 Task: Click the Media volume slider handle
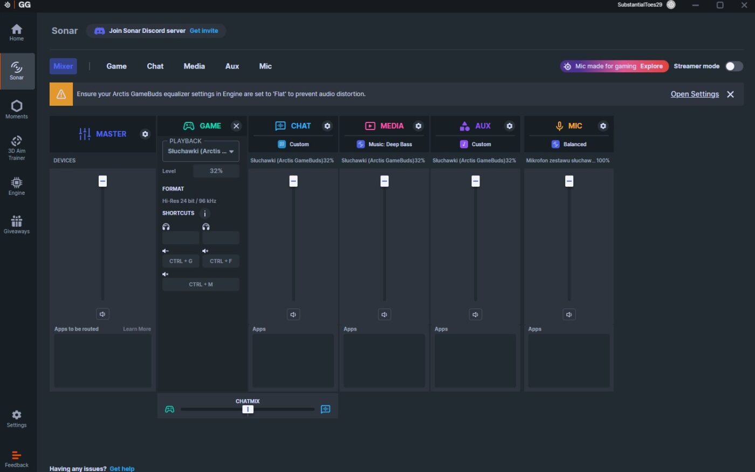point(385,181)
